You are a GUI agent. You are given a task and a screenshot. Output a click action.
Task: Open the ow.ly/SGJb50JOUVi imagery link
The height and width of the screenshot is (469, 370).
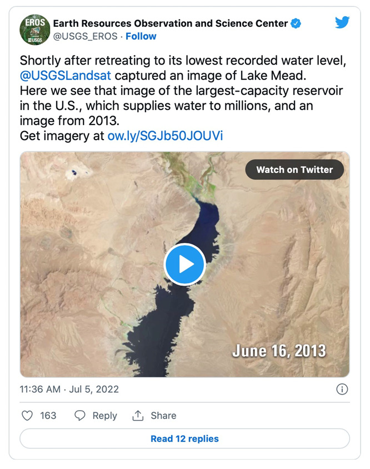[x=165, y=136]
